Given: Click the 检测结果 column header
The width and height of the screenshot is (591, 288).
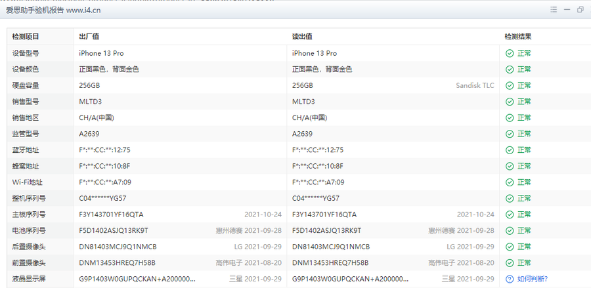Looking at the screenshot, I should [x=517, y=37].
